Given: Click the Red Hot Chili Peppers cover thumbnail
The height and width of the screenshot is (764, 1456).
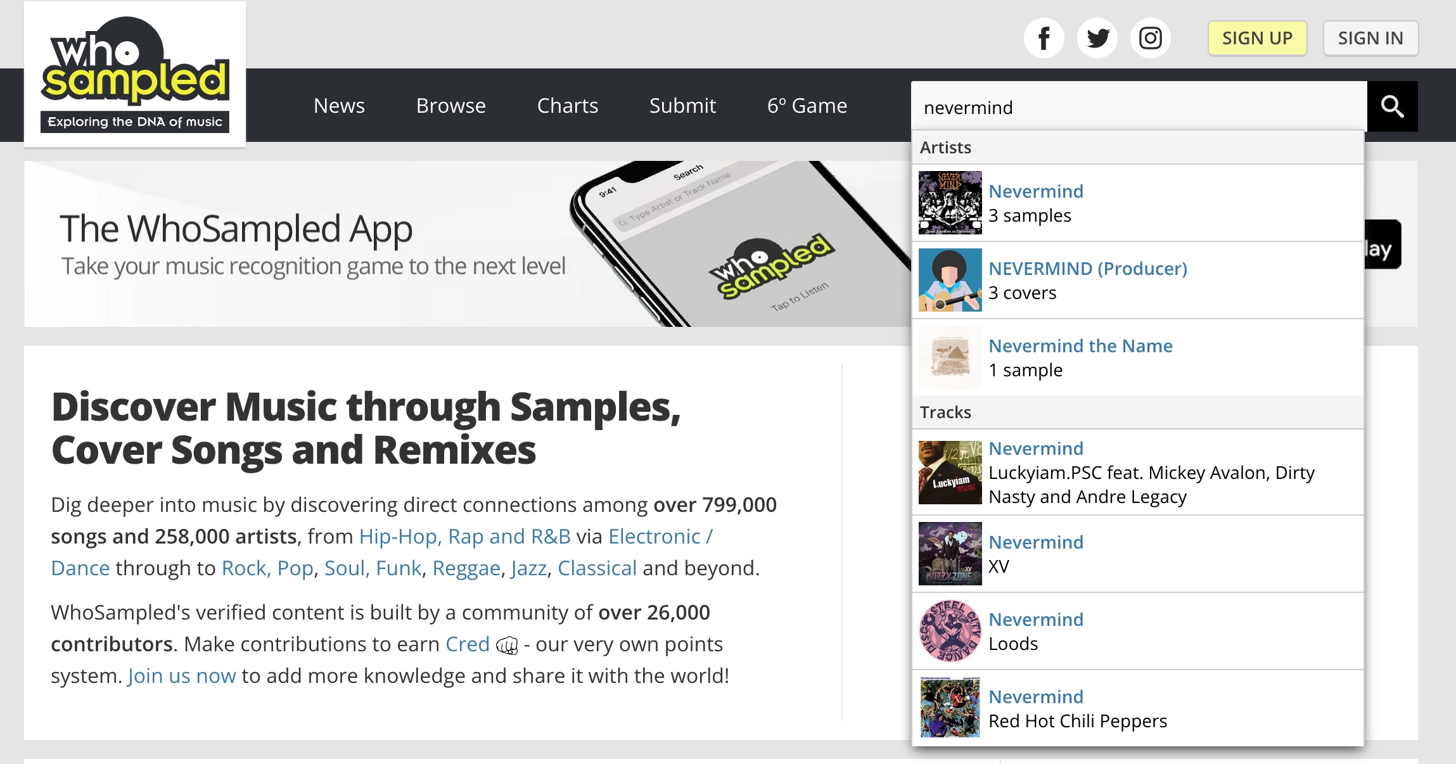Looking at the screenshot, I should pyautogui.click(x=950, y=707).
